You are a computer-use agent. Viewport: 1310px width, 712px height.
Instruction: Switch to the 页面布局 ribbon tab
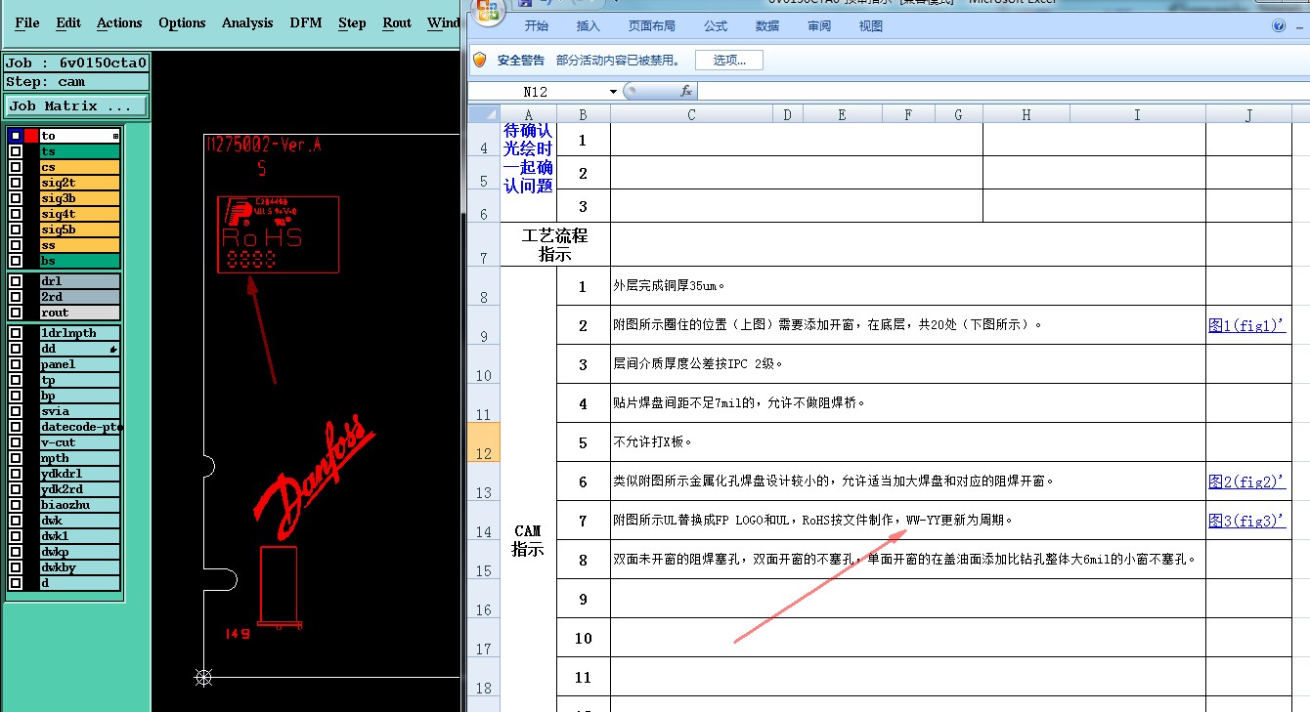tap(652, 26)
